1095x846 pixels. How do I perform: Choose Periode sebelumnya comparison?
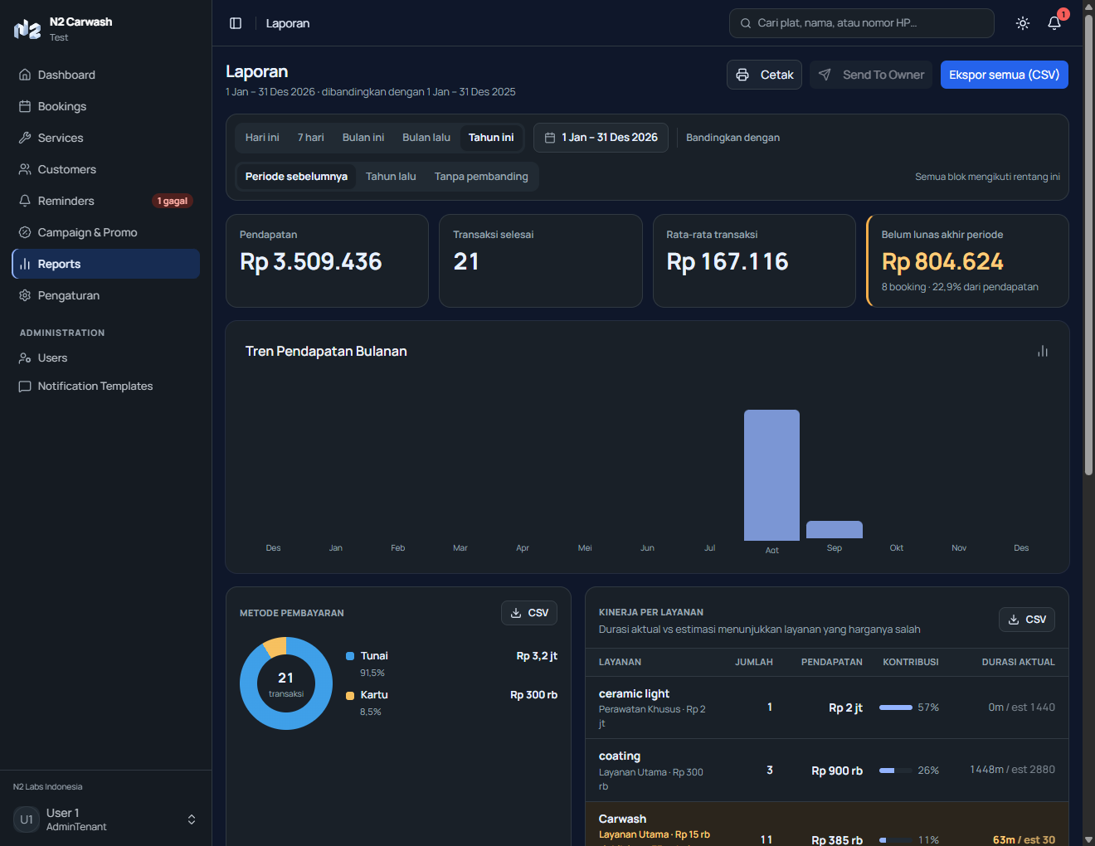(x=296, y=177)
